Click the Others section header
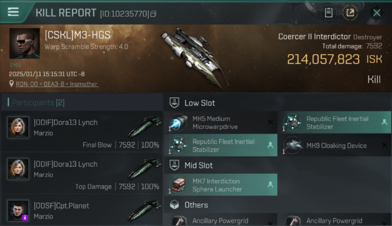 pos(196,205)
